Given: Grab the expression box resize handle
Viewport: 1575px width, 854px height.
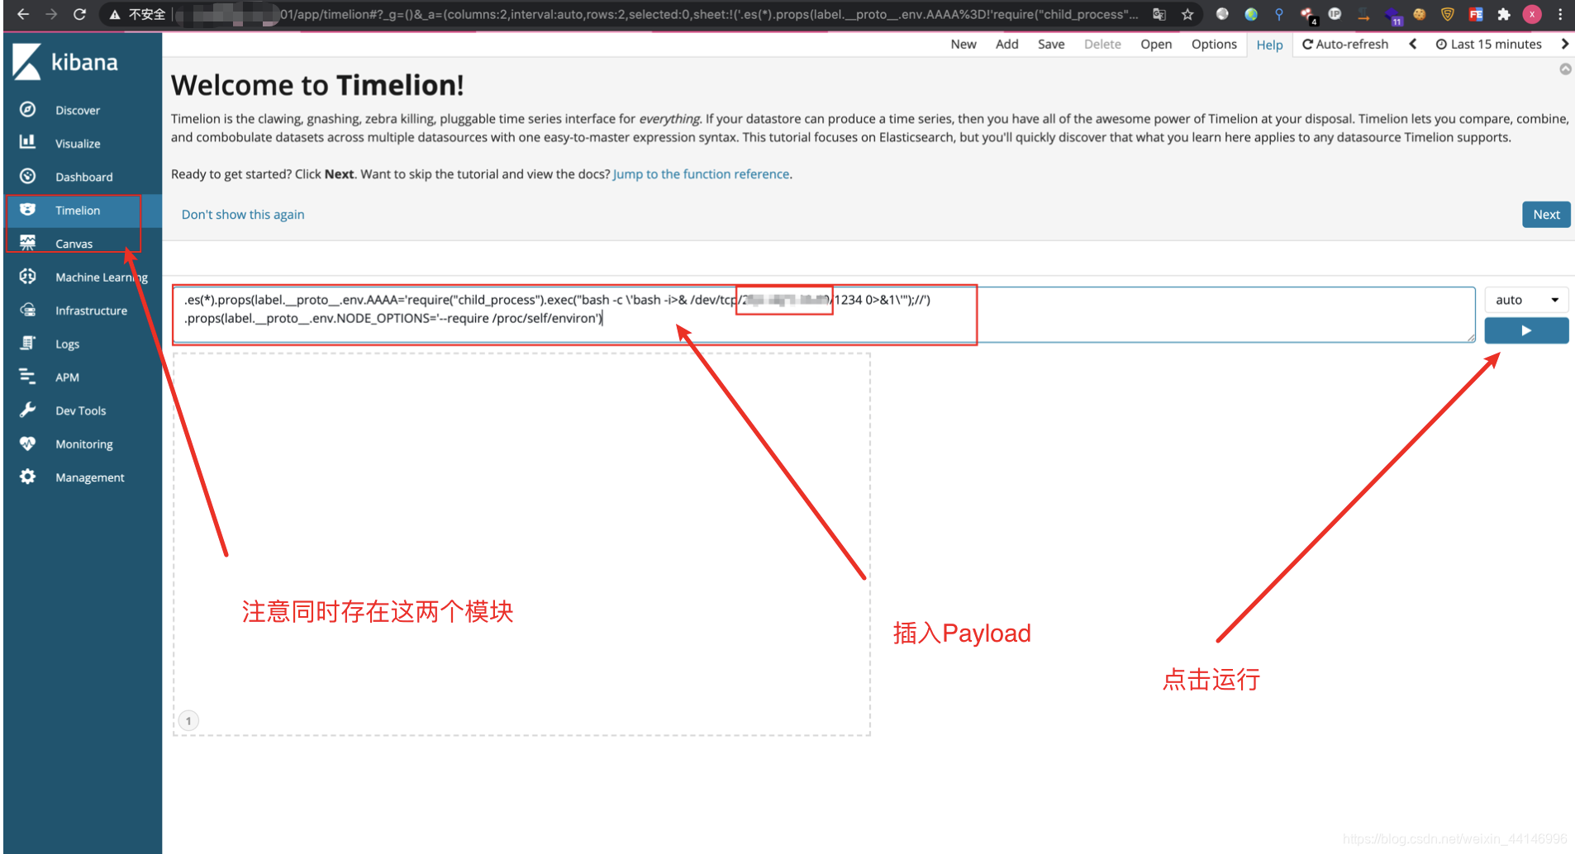Looking at the screenshot, I should [1471, 338].
